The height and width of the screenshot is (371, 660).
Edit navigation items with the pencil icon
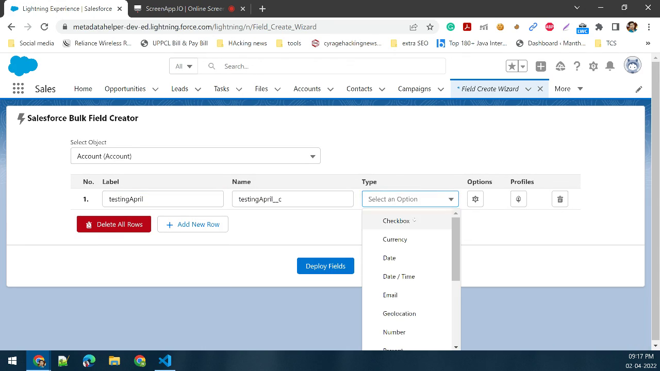(639, 89)
